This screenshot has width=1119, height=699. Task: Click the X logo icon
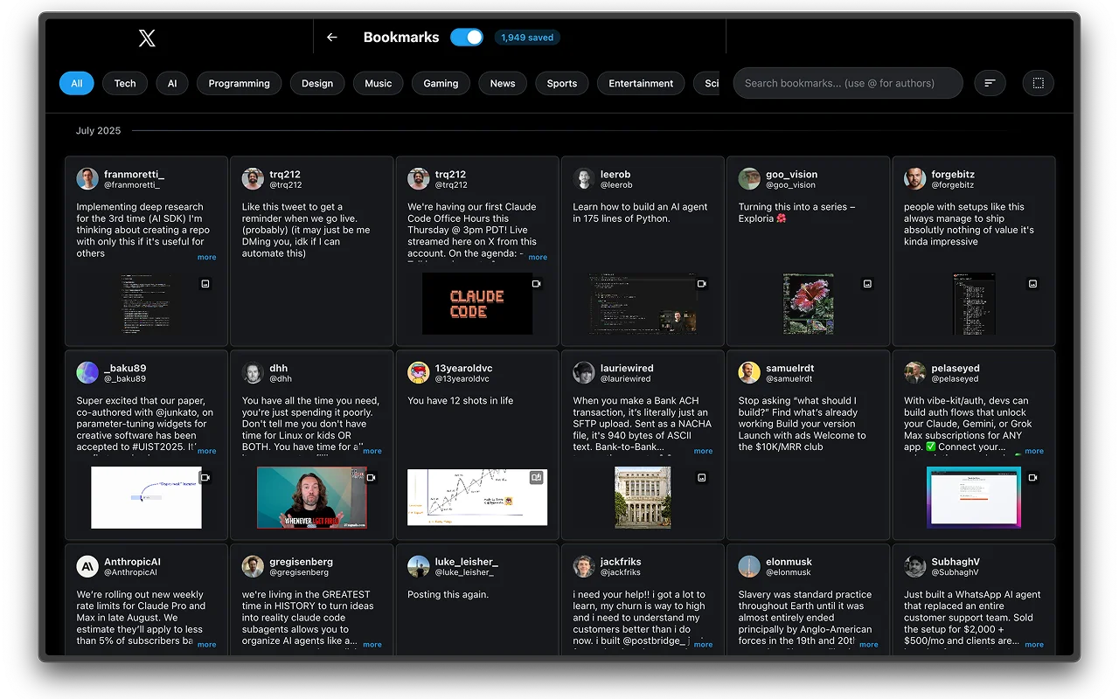coord(147,38)
